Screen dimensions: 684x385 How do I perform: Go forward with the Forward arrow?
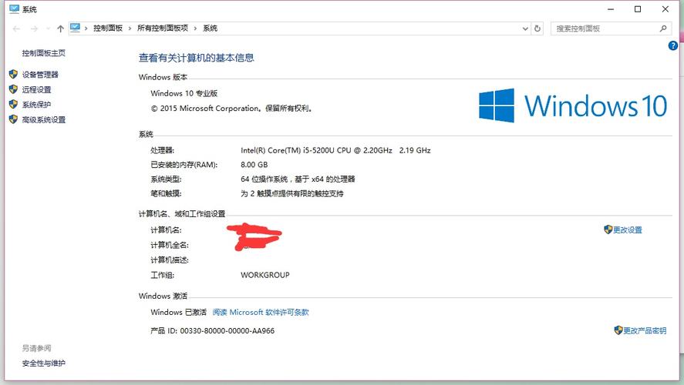(x=34, y=28)
